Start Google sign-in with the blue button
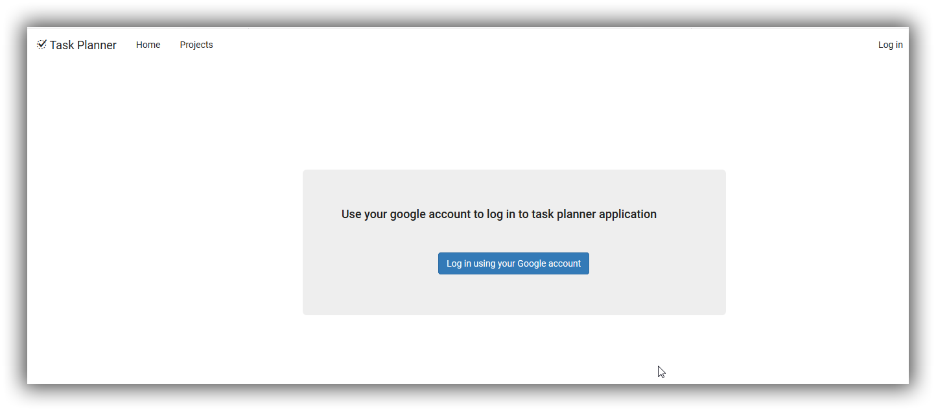This screenshot has height=411, width=936. [x=513, y=263]
